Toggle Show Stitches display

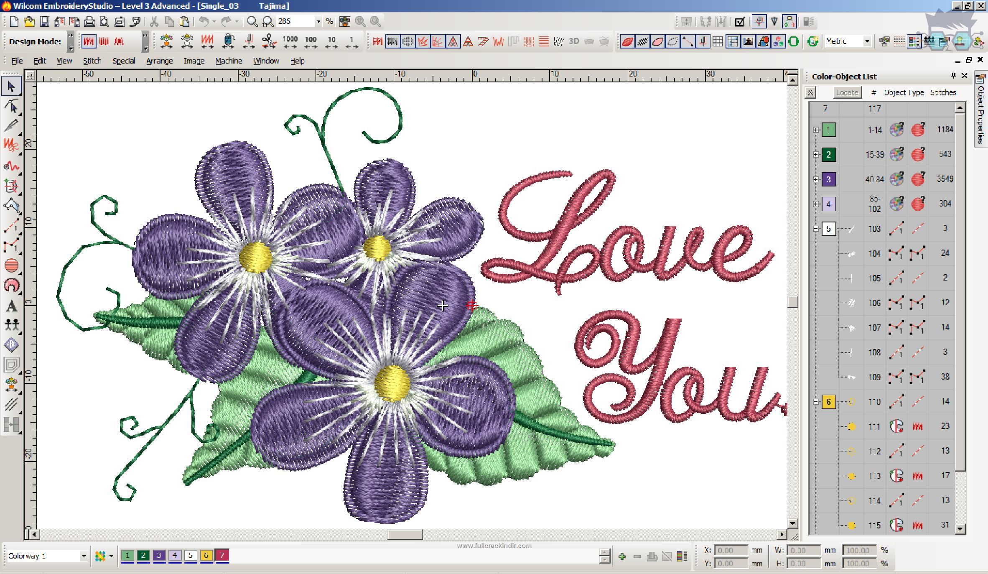642,41
